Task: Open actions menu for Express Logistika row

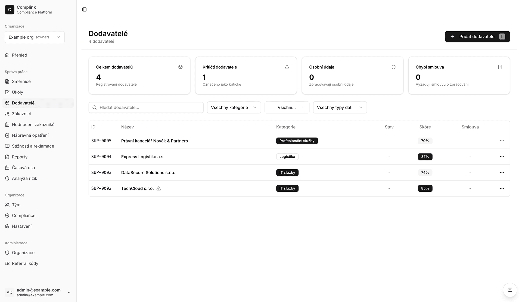Action: tap(502, 157)
